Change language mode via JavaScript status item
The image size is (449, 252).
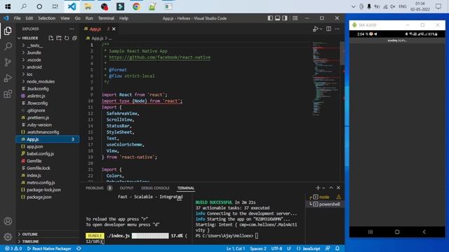[311, 248]
